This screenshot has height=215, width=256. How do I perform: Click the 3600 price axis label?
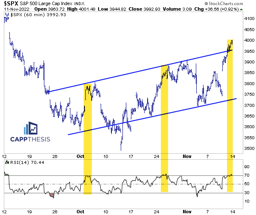click(249, 127)
